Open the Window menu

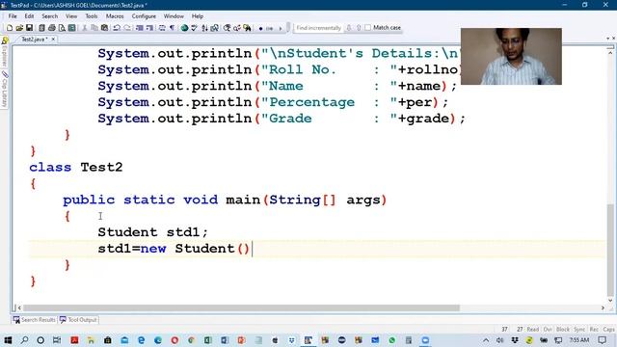click(x=174, y=16)
